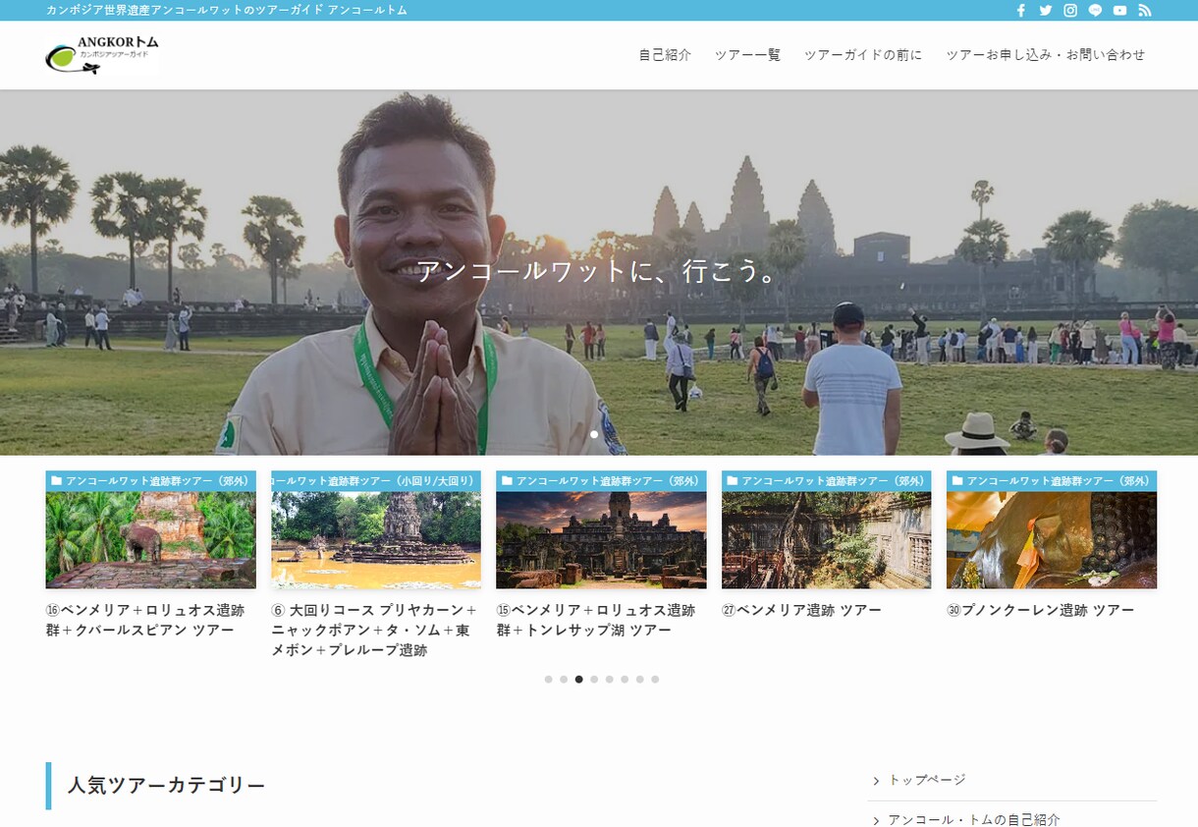Select the first tour carousel dot

click(548, 679)
